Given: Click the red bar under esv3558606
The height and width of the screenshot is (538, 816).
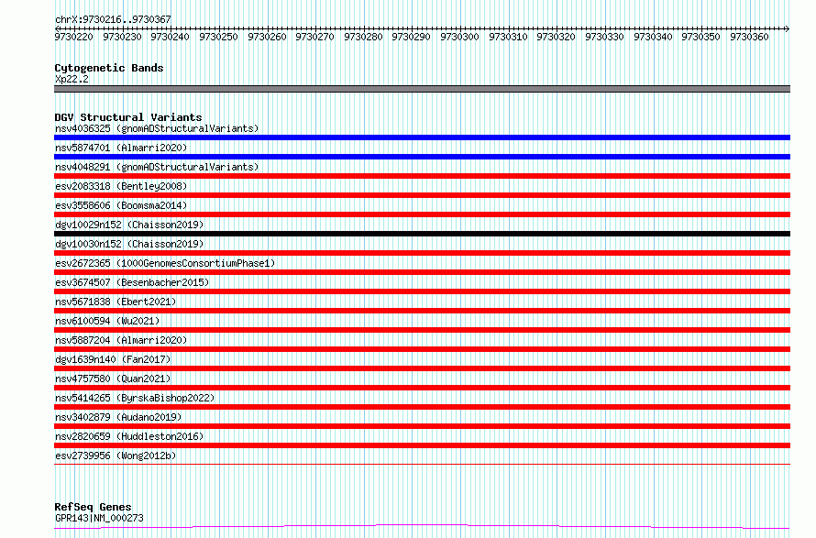Looking at the screenshot, I should pos(422,214).
